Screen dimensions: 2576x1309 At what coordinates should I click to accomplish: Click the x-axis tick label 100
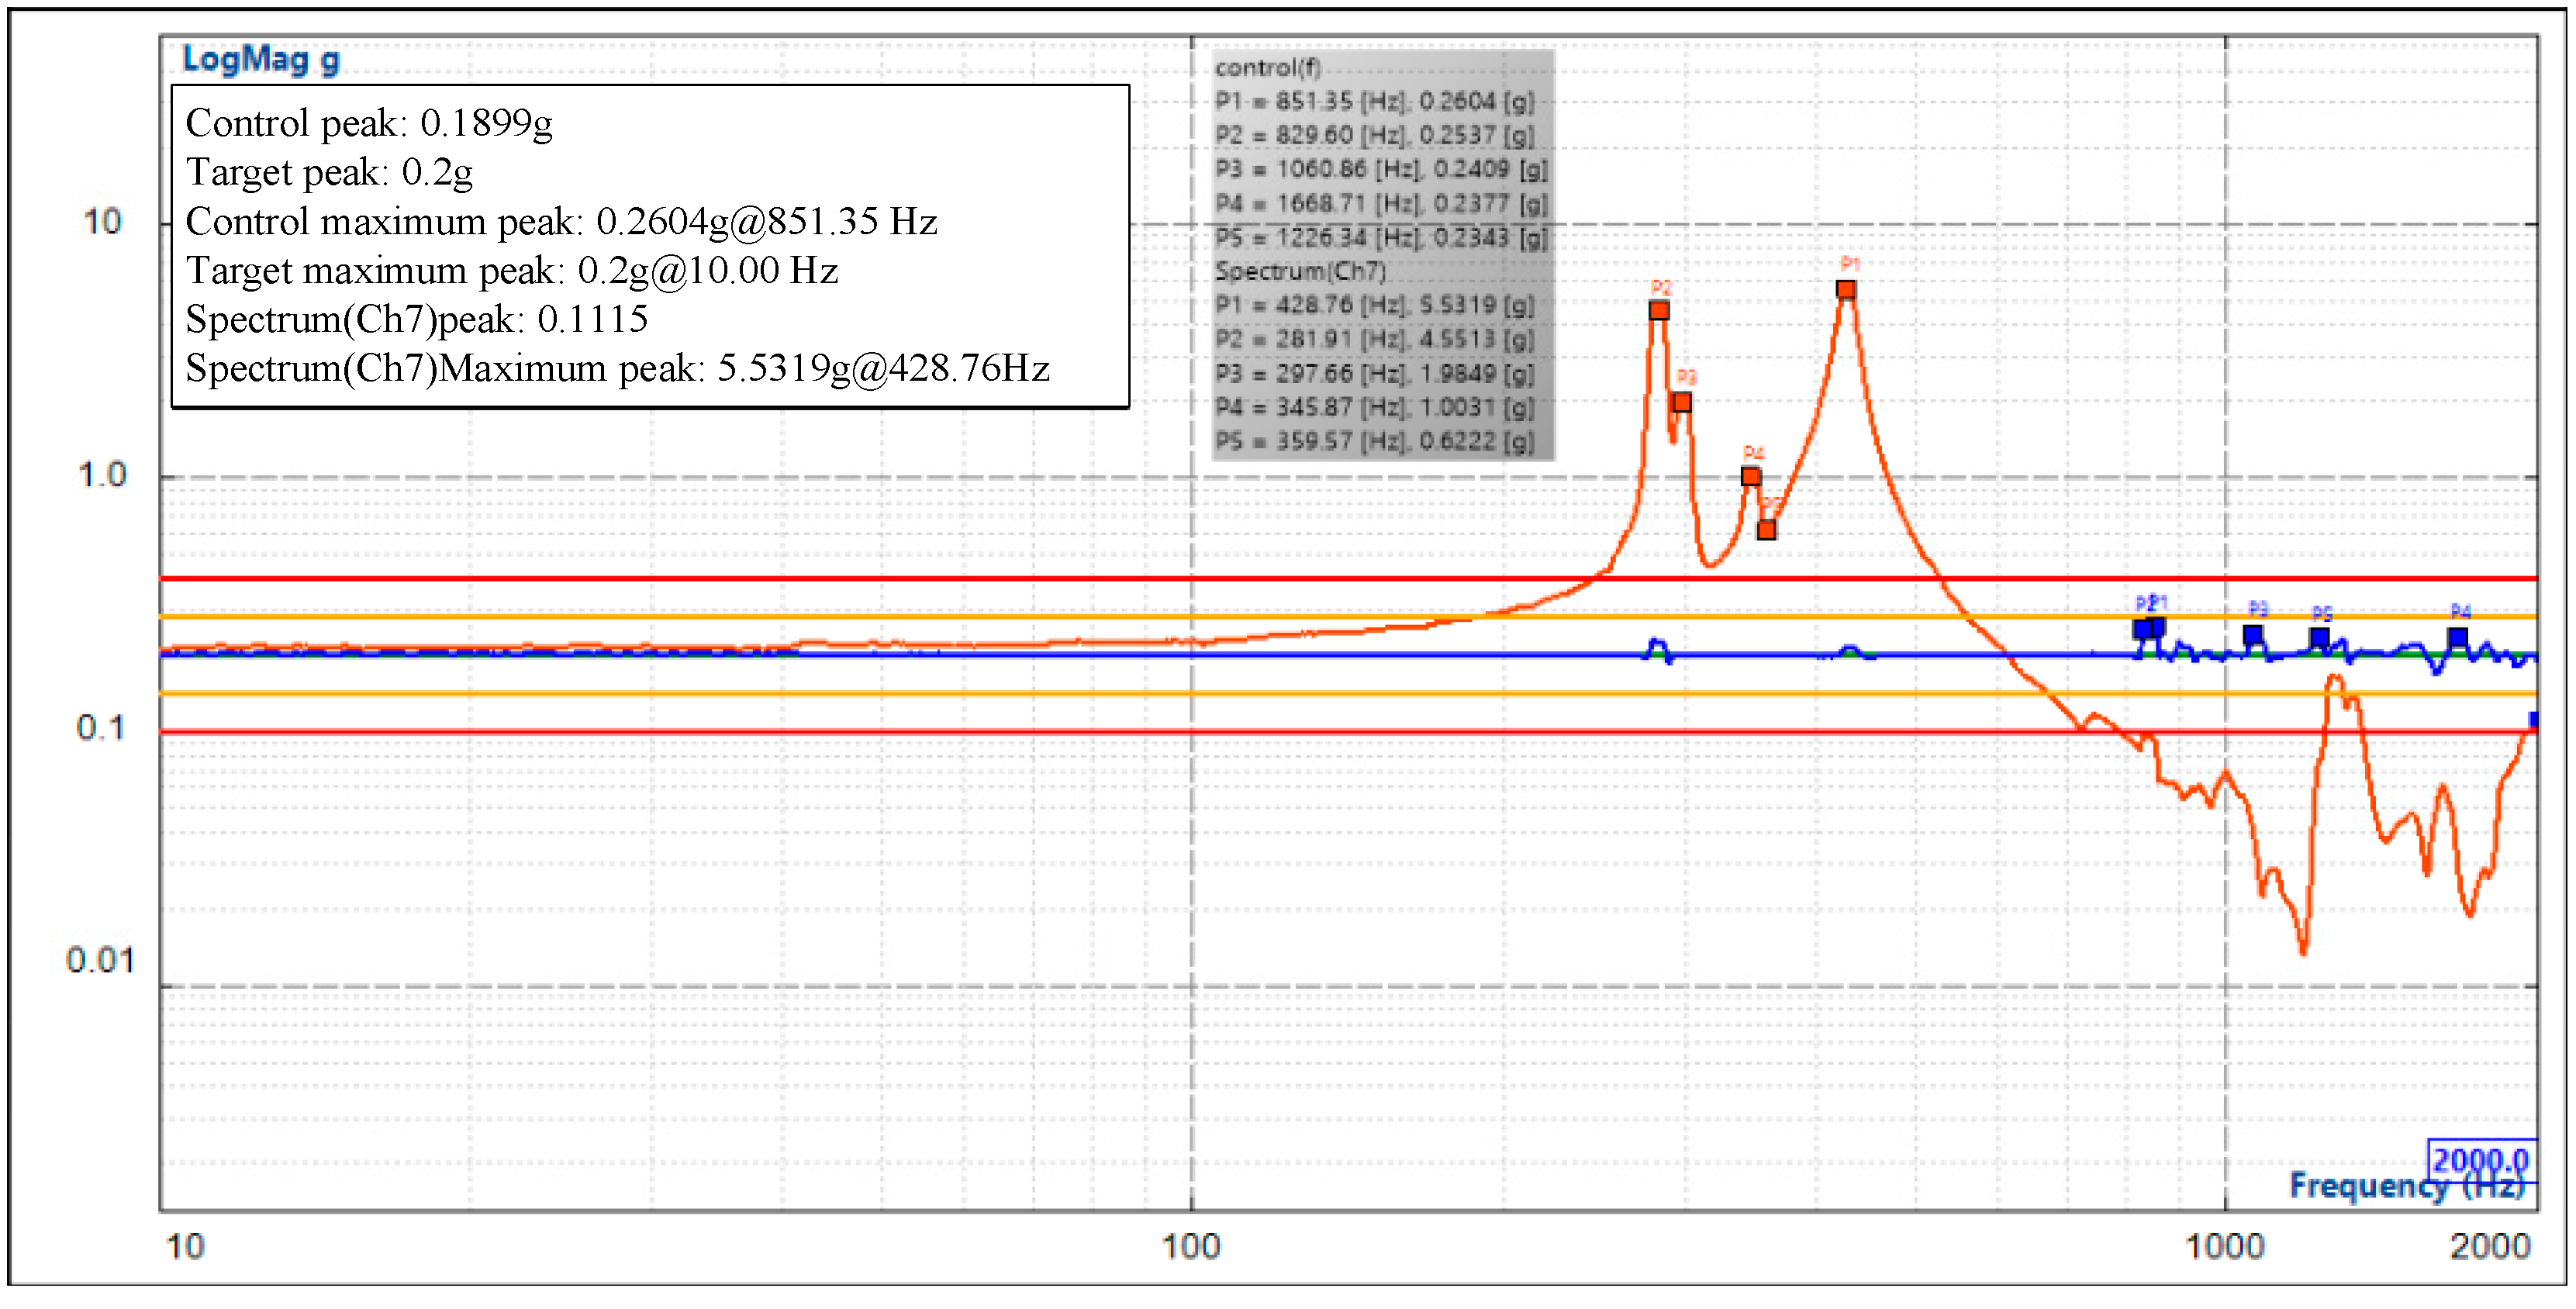click(x=1191, y=1247)
